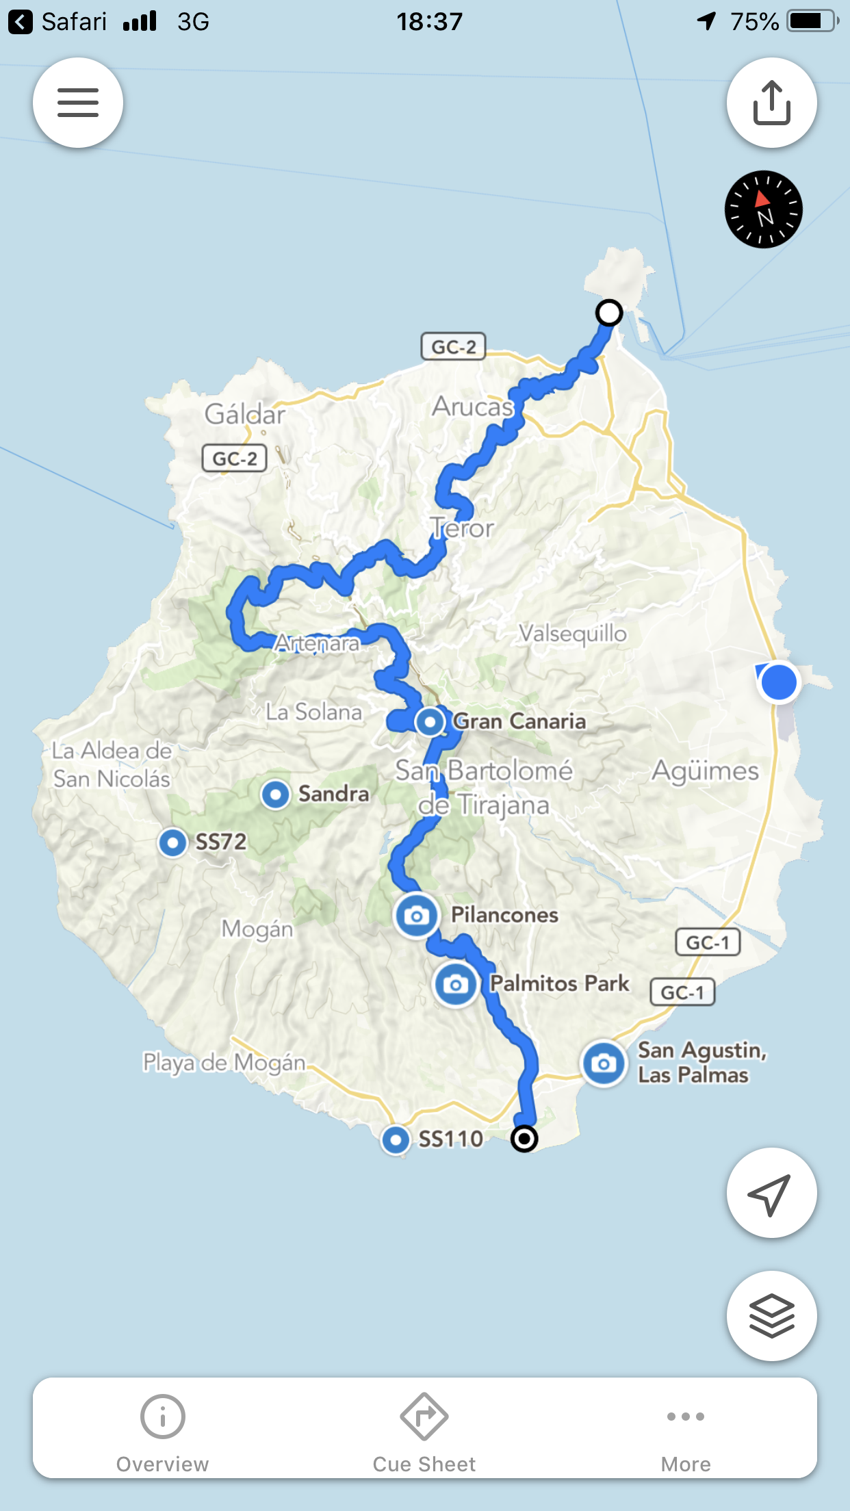Open the hamburger menu button
The image size is (850, 1511).
click(78, 103)
